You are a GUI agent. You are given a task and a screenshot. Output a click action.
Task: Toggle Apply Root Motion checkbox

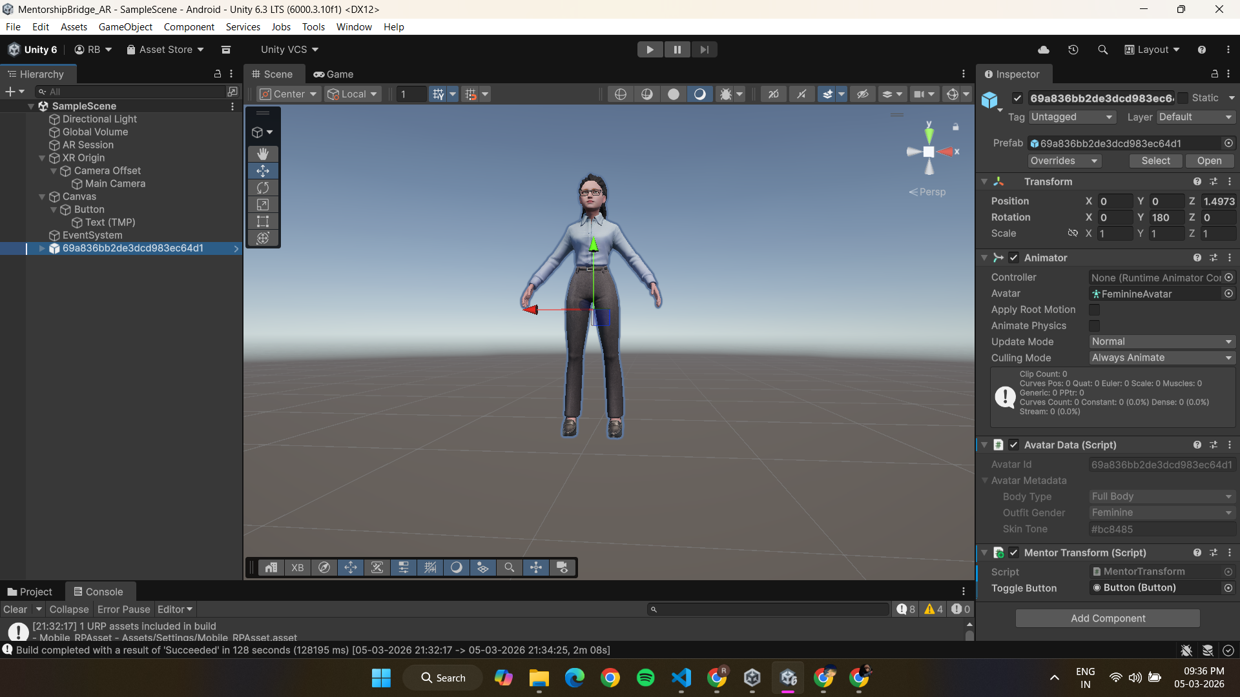pos(1094,310)
